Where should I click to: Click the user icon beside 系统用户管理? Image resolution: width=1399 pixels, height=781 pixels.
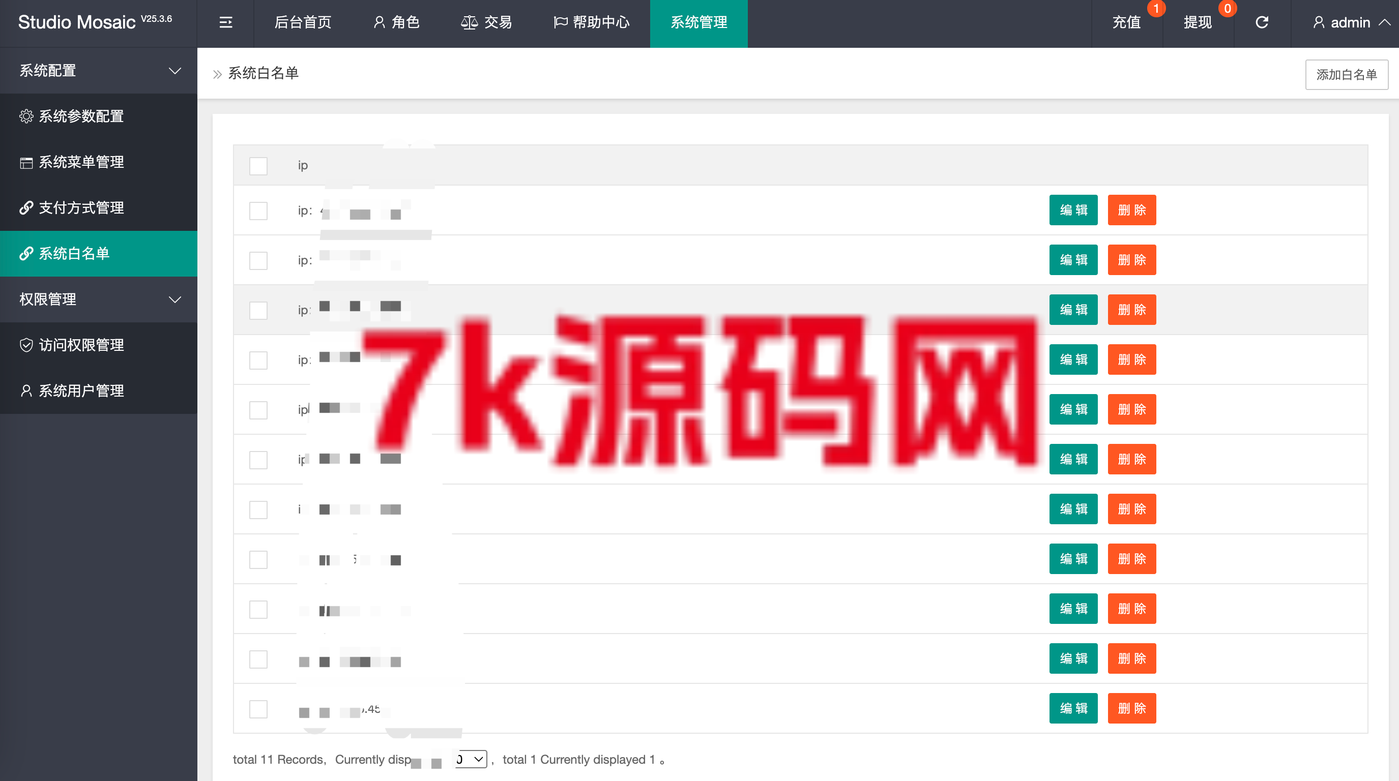(26, 391)
